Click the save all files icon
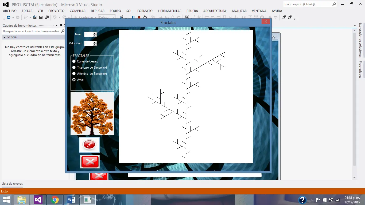 click(x=46, y=17)
